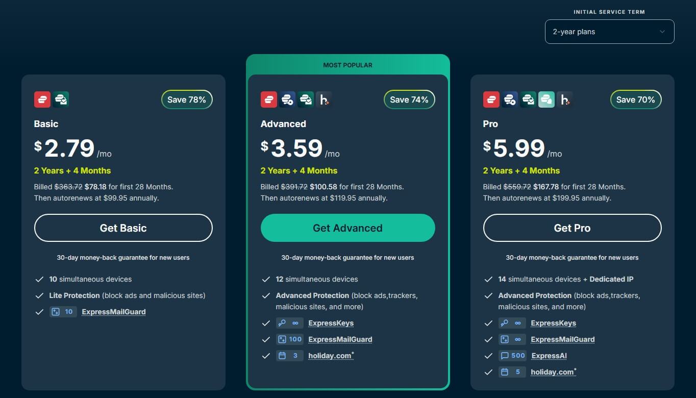Click the 'Save 74%' badge

pos(409,99)
